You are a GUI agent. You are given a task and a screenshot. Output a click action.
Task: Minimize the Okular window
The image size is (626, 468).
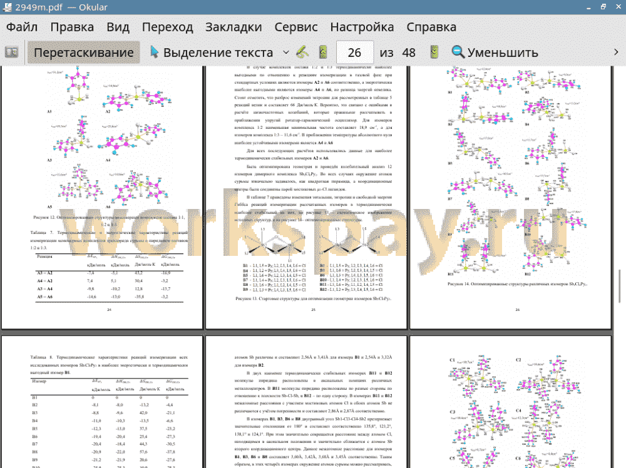tap(588, 7)
